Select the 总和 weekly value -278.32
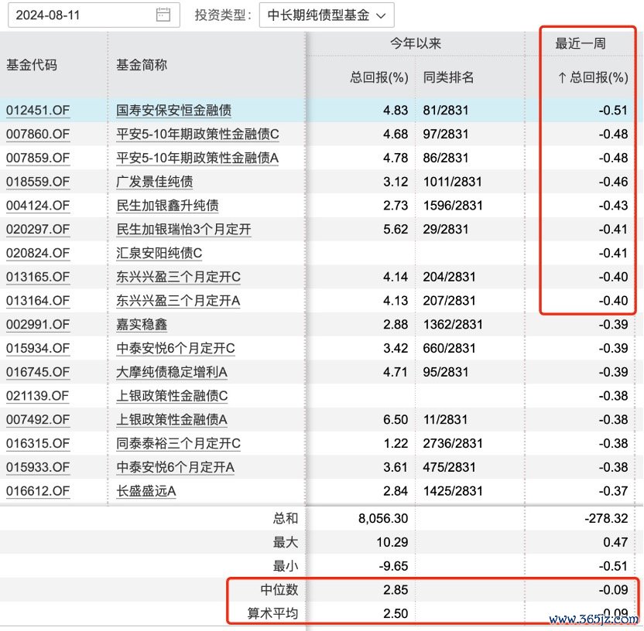 607,518
